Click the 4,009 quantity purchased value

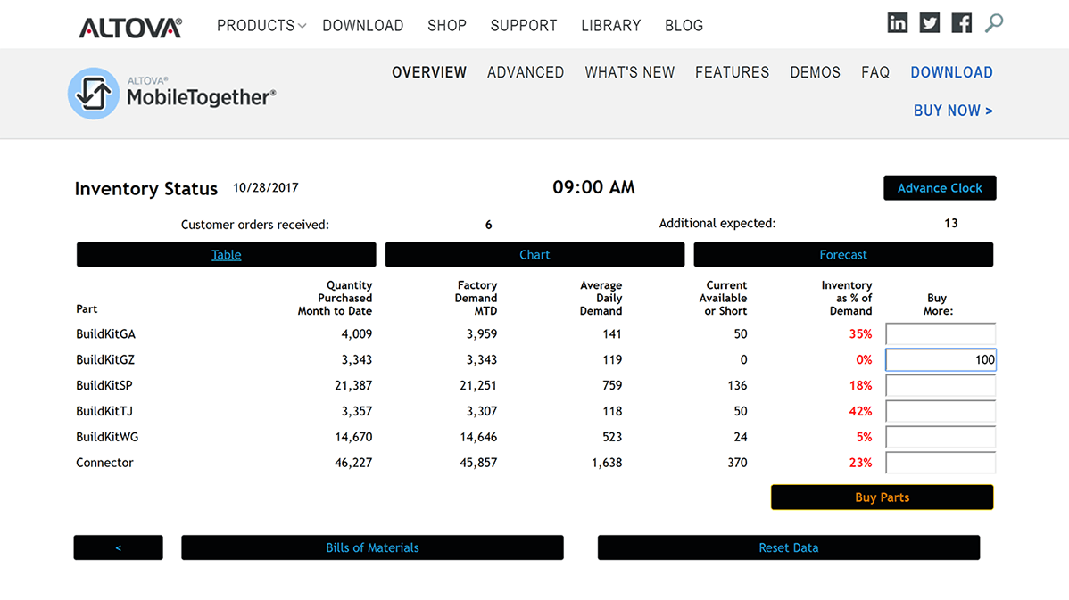(357, 333)
